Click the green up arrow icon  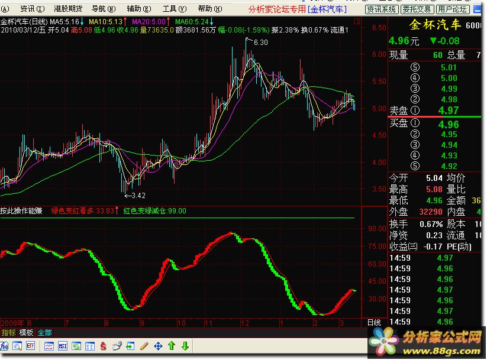[172, 346]
